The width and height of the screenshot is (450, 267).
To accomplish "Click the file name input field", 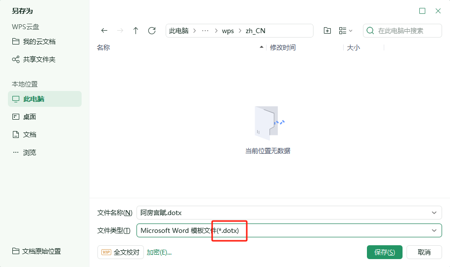I will [289, 213].
